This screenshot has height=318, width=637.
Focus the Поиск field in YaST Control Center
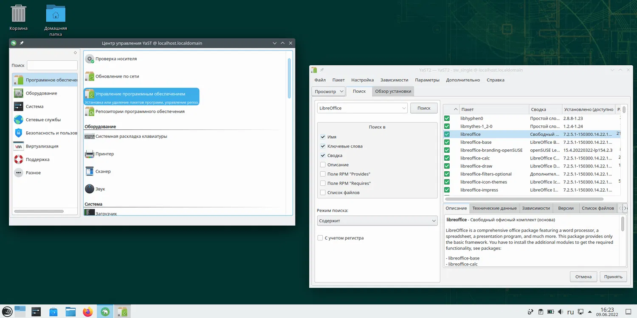(52, 65)
